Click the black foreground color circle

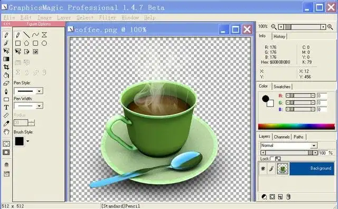pos(266,99)
